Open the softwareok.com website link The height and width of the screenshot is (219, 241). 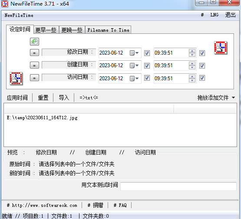point(42,206)
